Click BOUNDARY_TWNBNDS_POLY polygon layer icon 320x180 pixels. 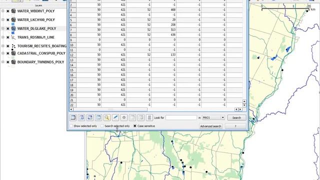point(13,62)
